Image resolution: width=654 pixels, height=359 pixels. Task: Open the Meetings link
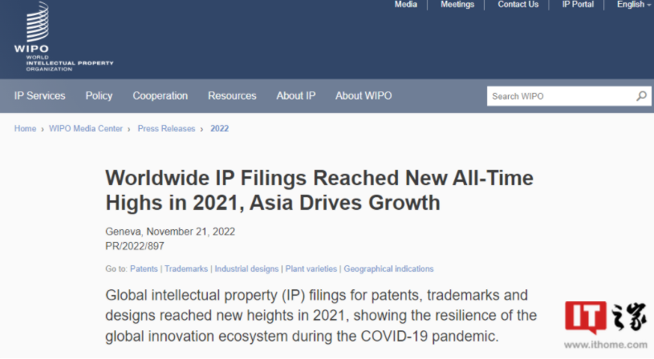pos(457,5)
